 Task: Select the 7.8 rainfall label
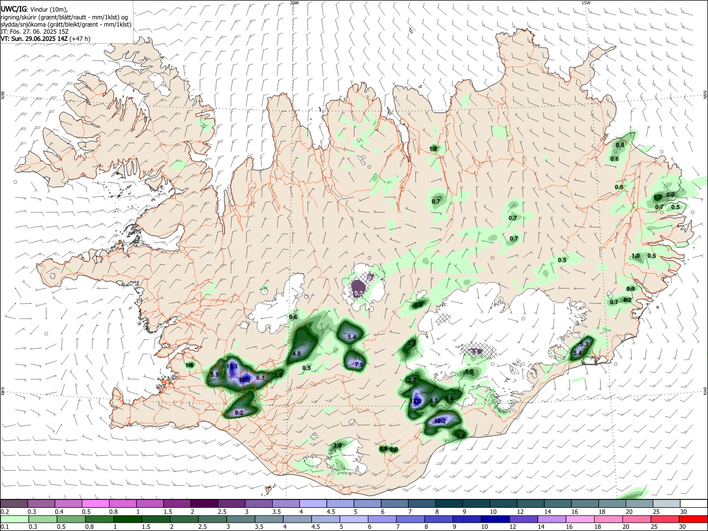358,365
